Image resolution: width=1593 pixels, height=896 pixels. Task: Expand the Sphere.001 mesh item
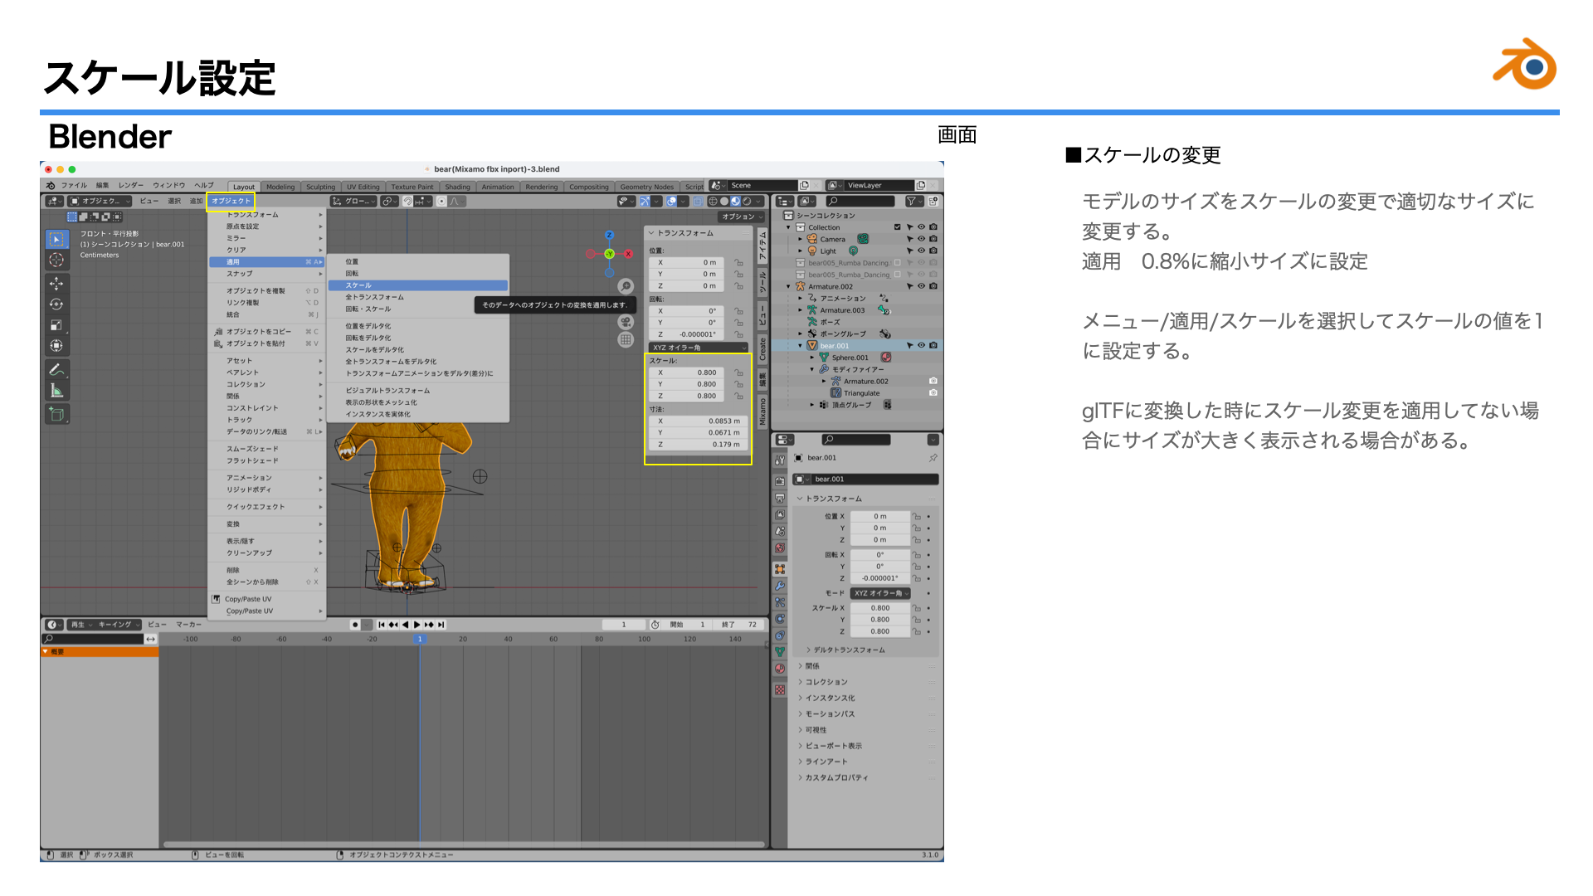pos(812,358)
